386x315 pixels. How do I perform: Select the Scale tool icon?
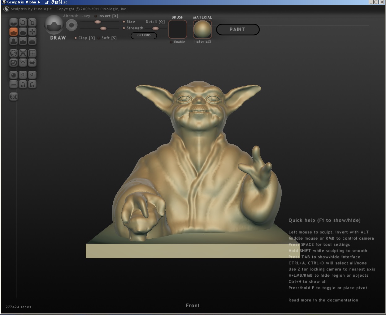click(x=32, y=23)
